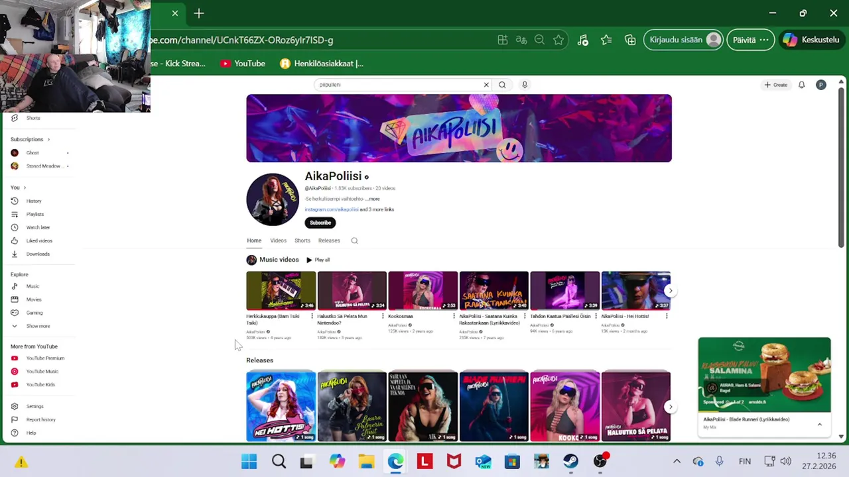Click the 'Päivitä' update button
Viewport: 849px width, 477px height.
click(x=750, y=40)
